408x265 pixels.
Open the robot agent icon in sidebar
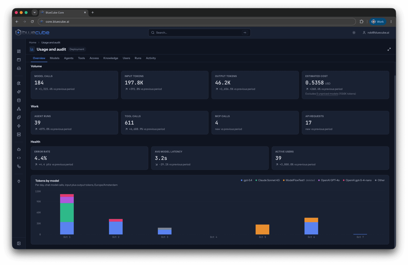(x=19, y=149)
